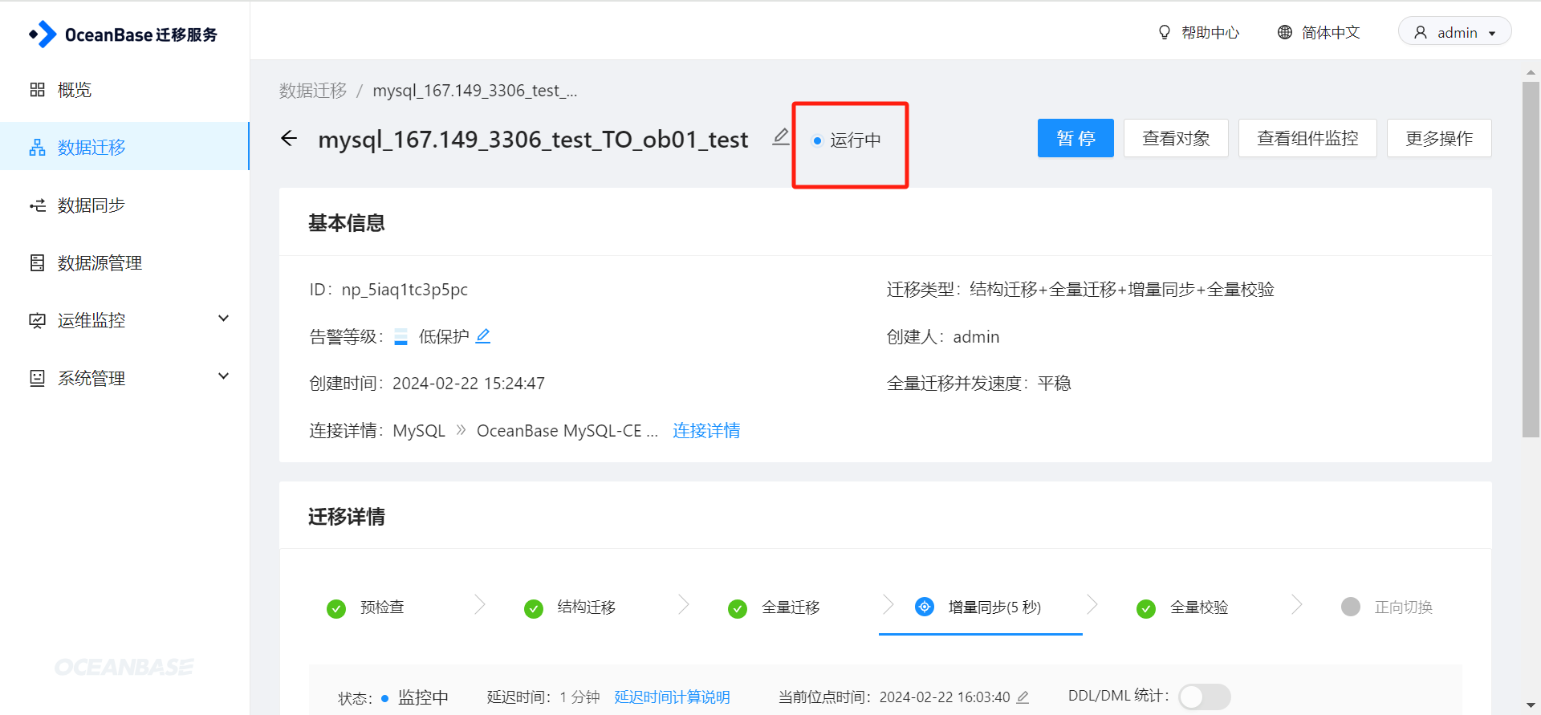This screenshot has width=1541, height=715.
Task: Click the 系统管理 sidebar icon
Action: coord(37,378)
